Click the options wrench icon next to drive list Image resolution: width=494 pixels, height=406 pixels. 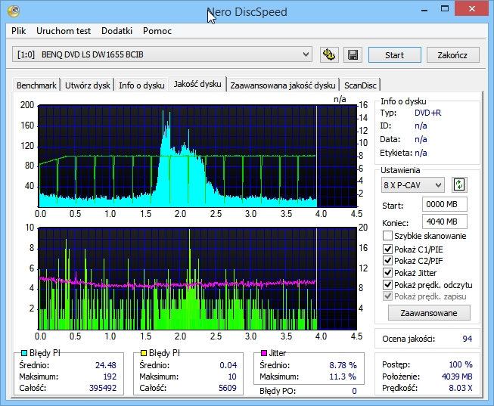[329, 54]
